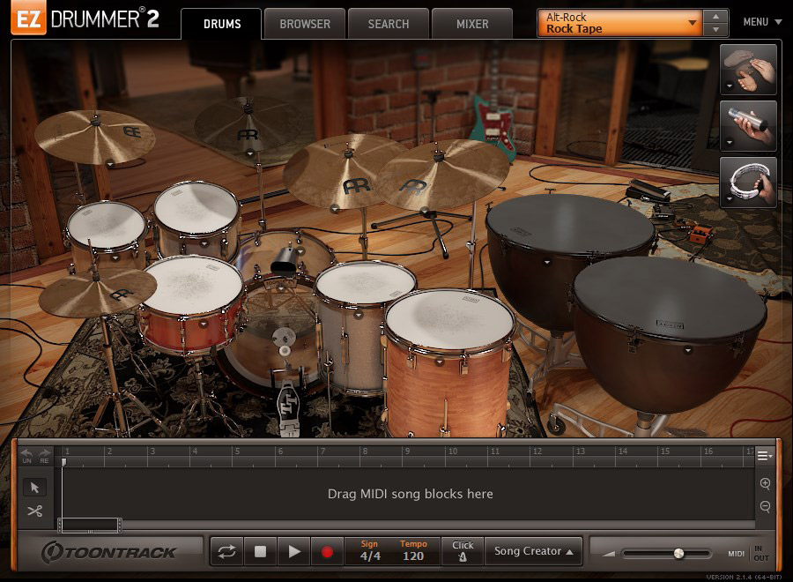Open the MENU dropdown

point(761,22)
